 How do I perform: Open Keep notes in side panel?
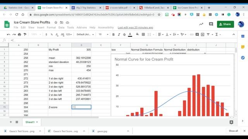pos(243,47)
